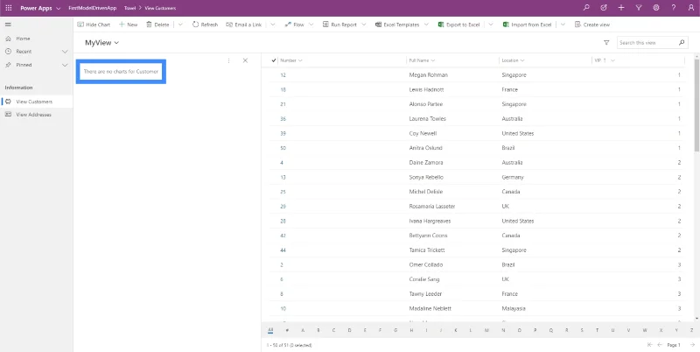Image resolution: width=700 pixels, height=352 pixels.
Task: Close the chart pane
Action: (245, 60)
